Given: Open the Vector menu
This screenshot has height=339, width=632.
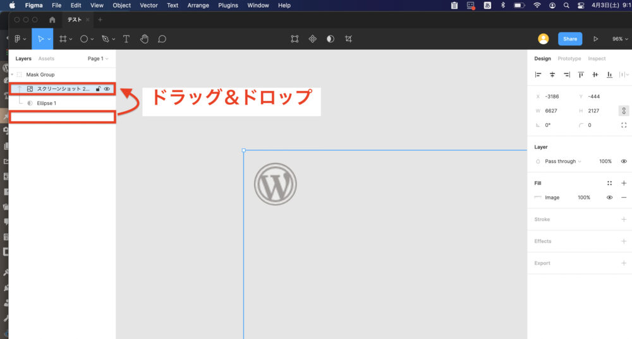Looking at the screenshot, I should tap(149, 5).
